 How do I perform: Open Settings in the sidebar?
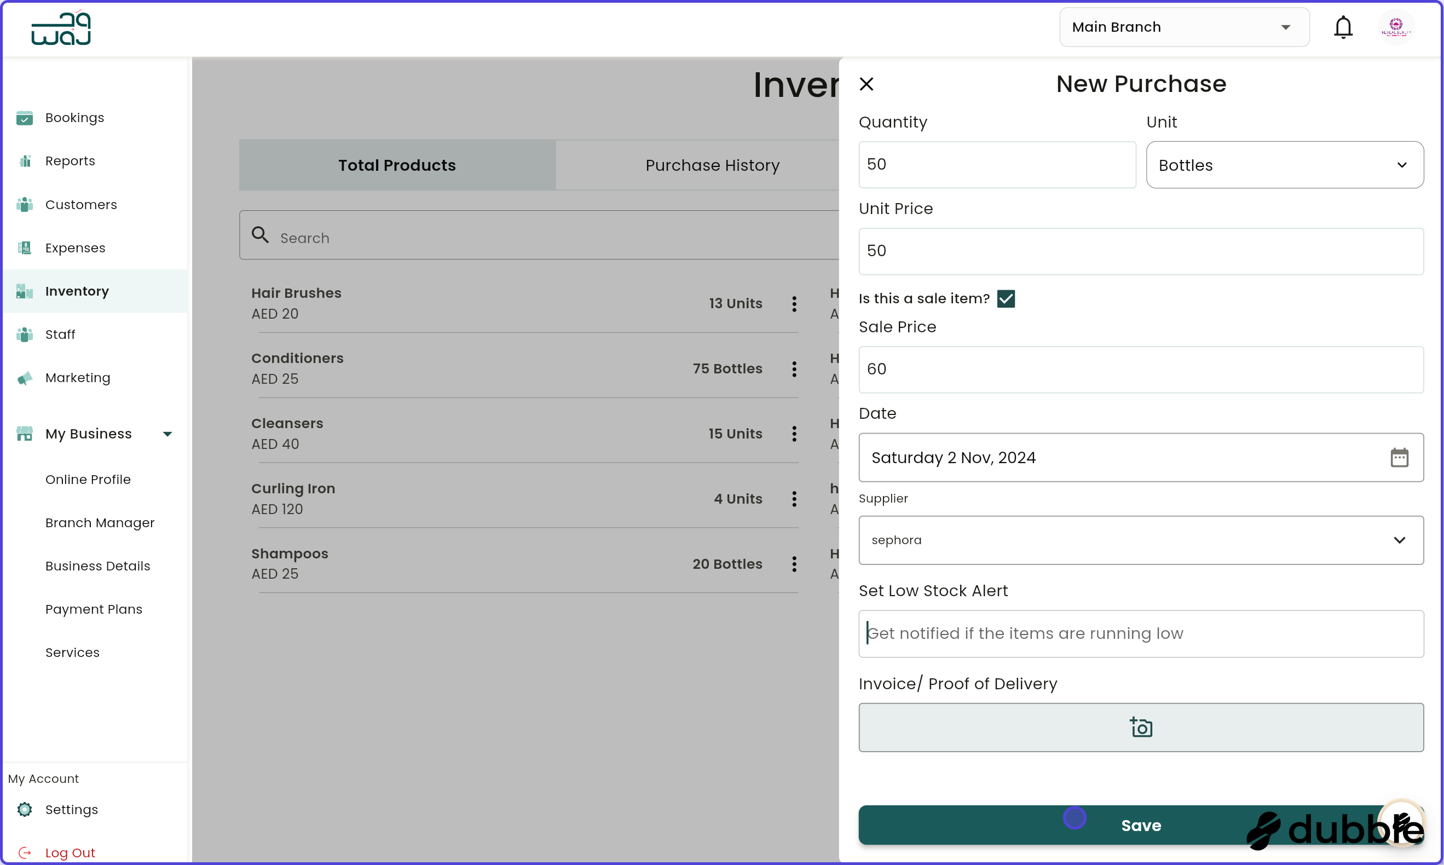[71, 810]
